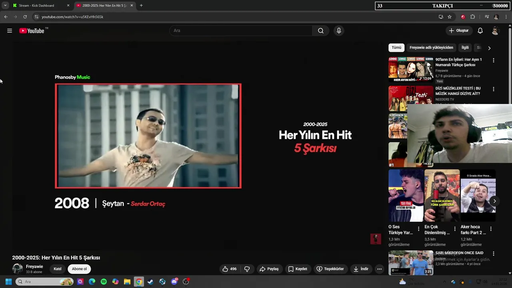This screenshot has width=512, height=288.
Task: Open O Ses Türkiye short thumbnail
Action: click(406, 196)
